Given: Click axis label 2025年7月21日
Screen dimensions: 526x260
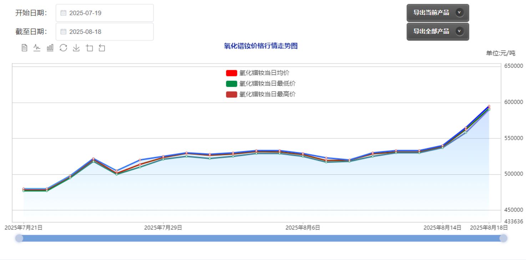Looking at the screenshot, I should (24, 228).
